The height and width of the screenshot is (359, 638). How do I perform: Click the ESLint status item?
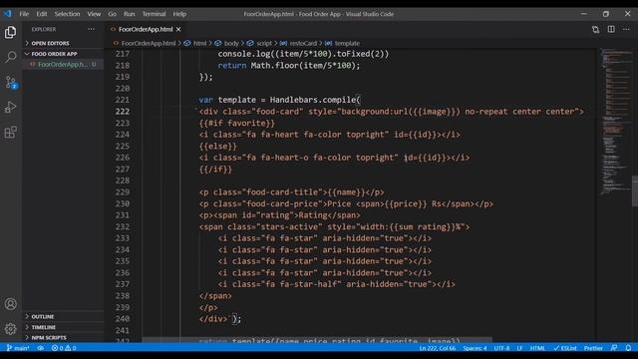[x=565, y=348]
